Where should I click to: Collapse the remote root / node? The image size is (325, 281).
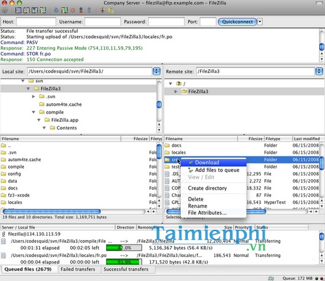(x=170, y=84)
